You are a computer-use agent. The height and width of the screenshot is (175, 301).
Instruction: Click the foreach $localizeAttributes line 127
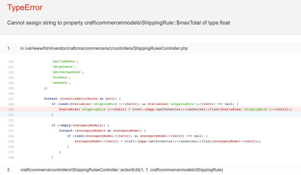tap(82, 99)
